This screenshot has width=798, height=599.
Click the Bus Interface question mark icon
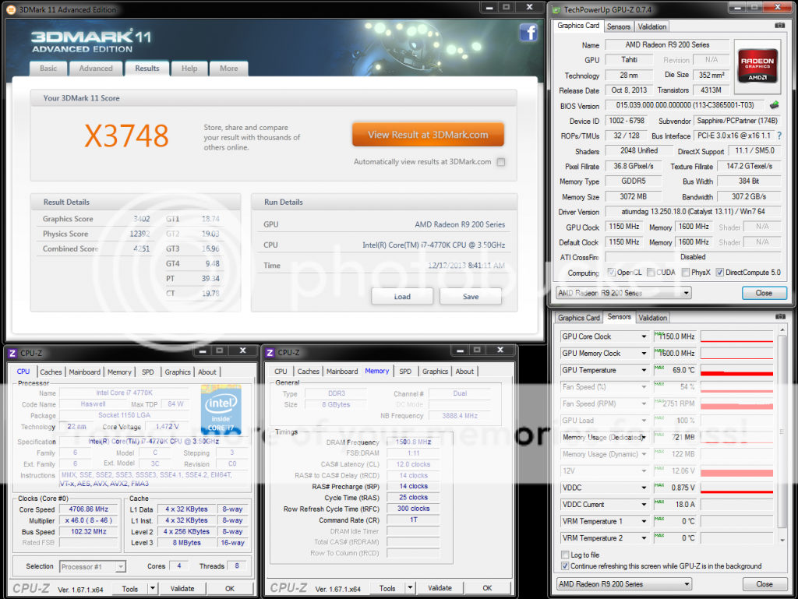[779, 136]
